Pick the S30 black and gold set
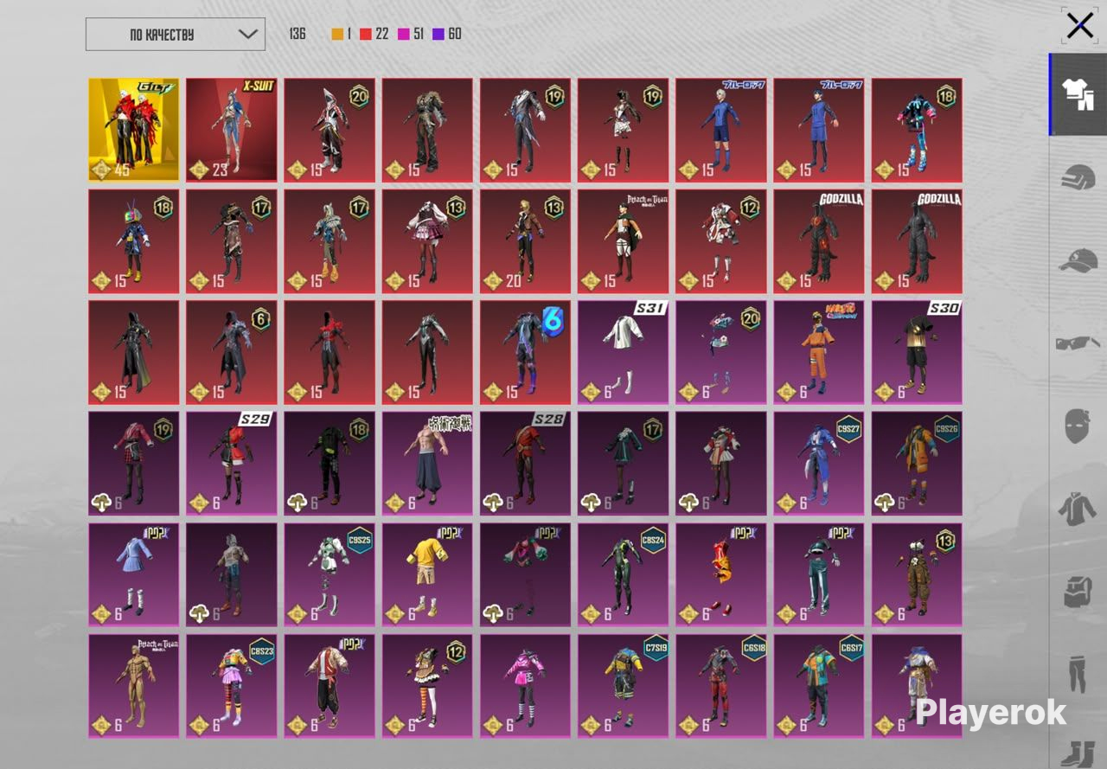The width and height of the screenshot is (1107, 769). click(917, 352)
